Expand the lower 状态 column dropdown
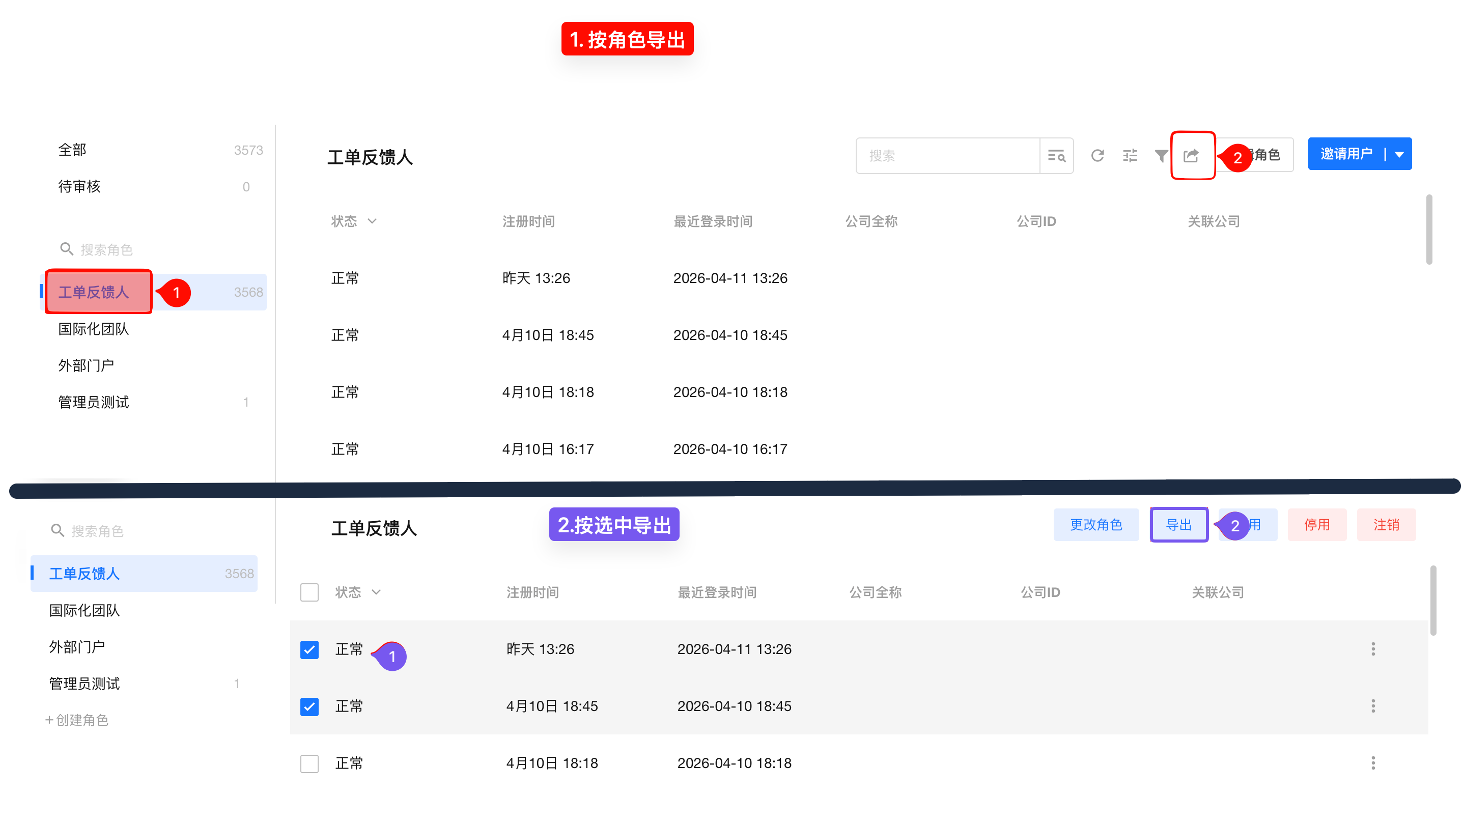 (376, 592)
